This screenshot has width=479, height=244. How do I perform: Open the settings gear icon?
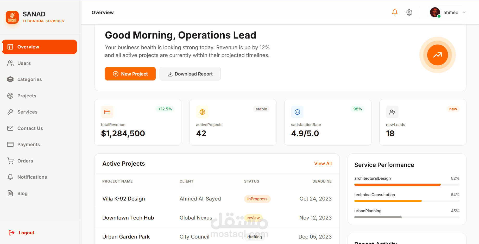[409, 12]
